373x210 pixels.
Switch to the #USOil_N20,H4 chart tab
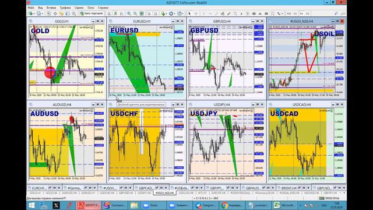click(164, 193)
